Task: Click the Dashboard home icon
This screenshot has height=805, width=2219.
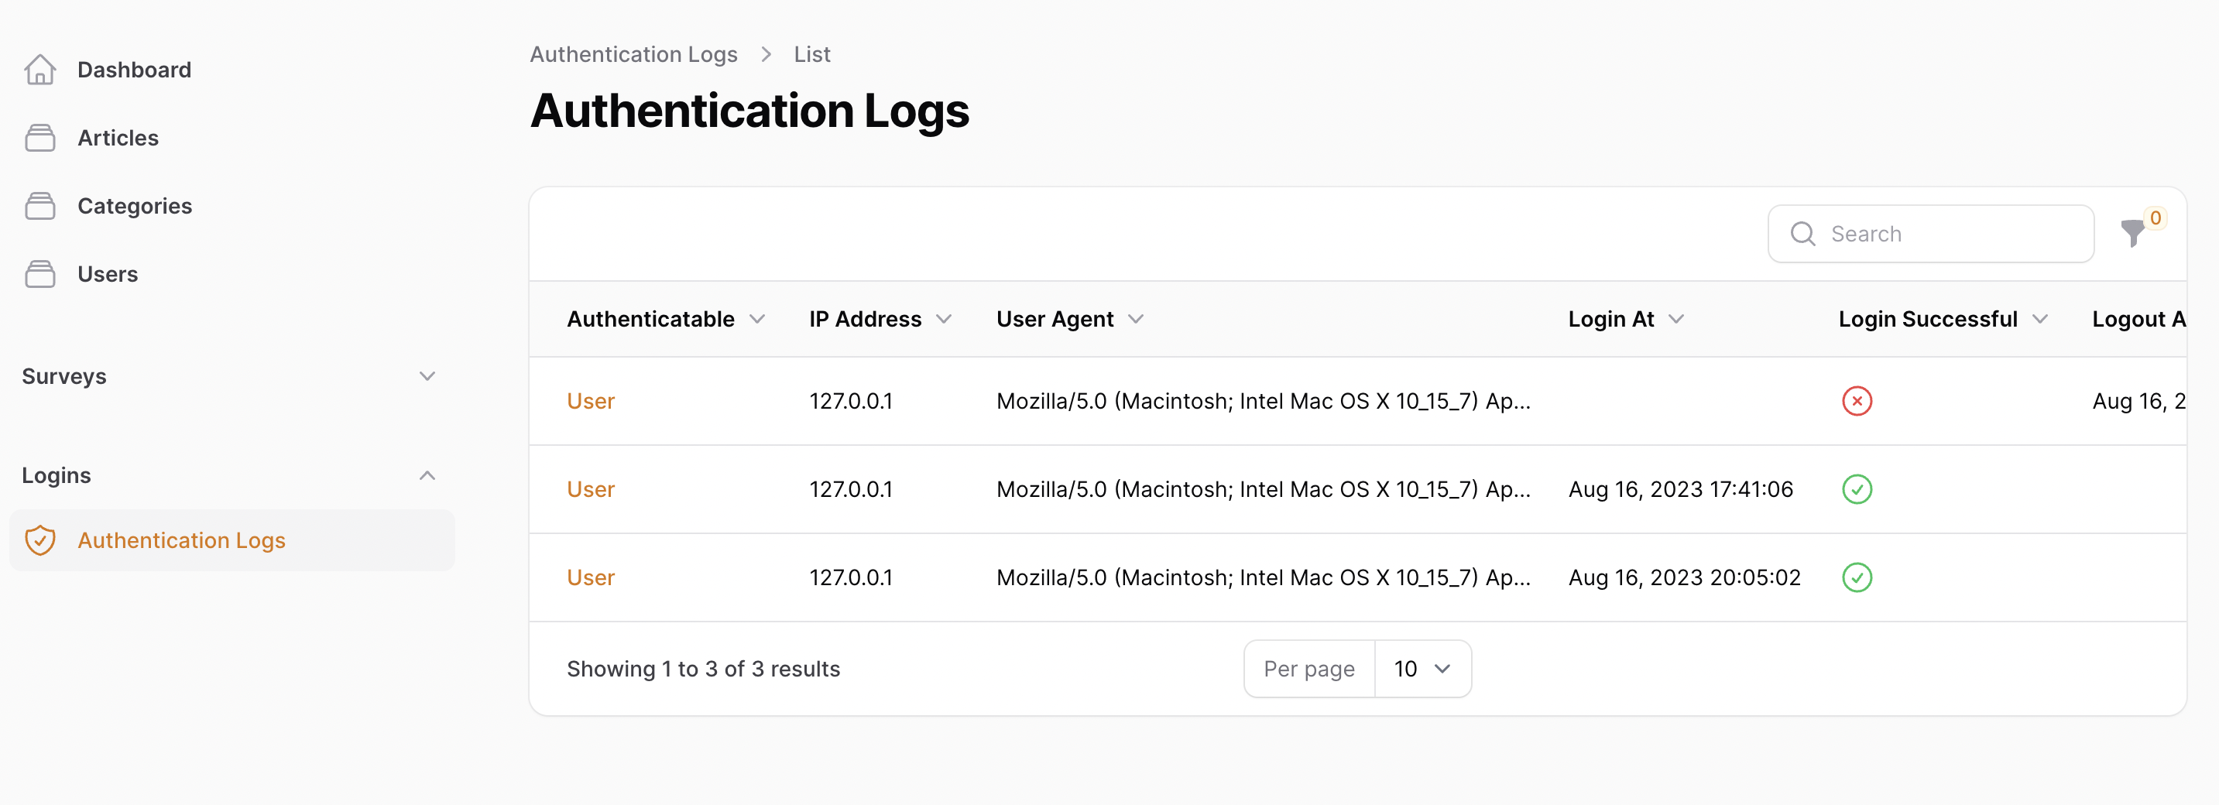Action: [x=39, y=69]
